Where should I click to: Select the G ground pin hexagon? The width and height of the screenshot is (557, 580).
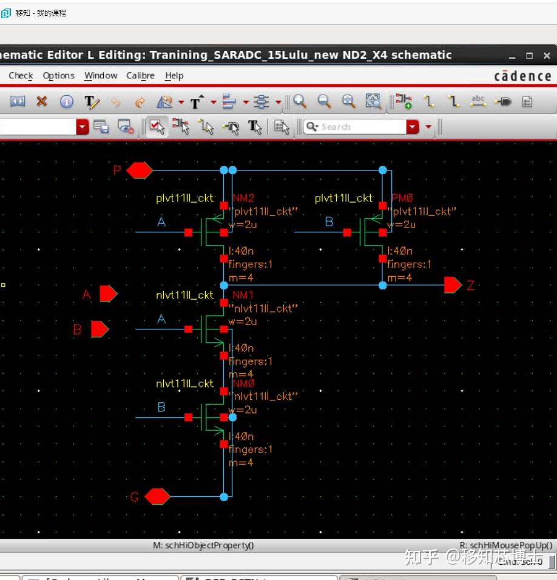(x=157, y=496)
